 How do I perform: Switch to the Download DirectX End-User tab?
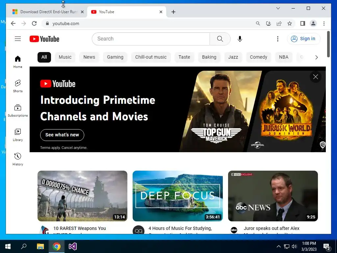click(46, 12)
